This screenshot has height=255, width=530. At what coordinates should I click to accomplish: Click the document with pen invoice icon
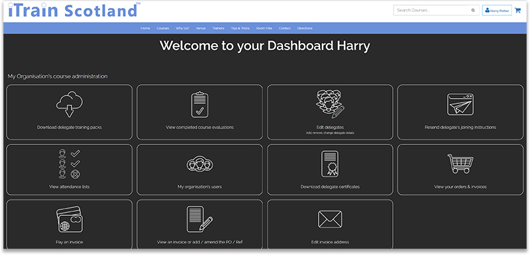click(x=200, y=219)
